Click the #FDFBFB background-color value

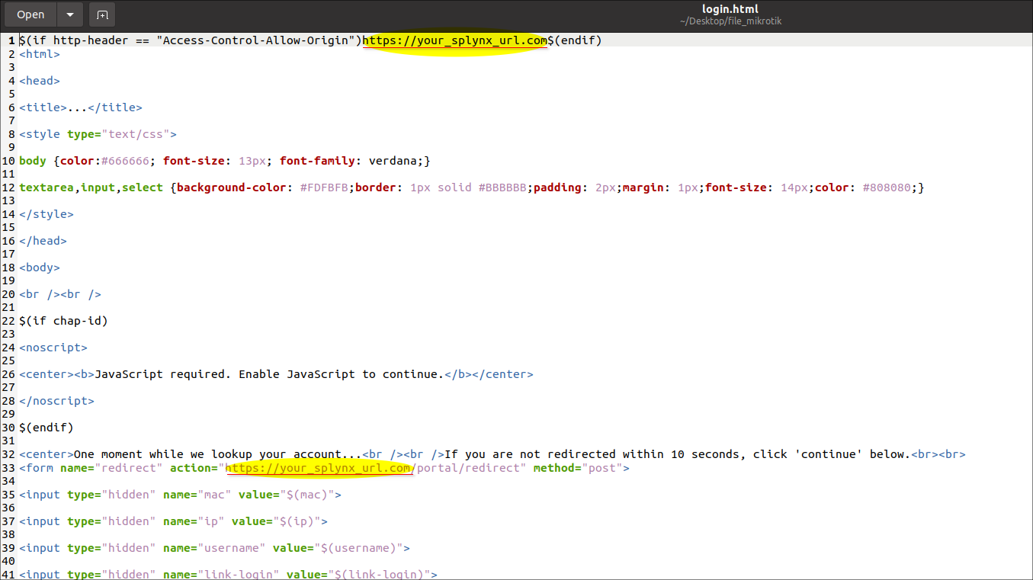coord(324,187)
